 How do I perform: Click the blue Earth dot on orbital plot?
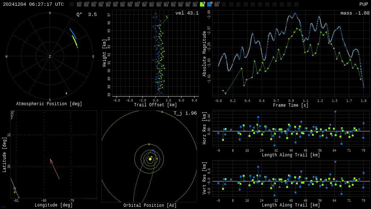point(153,151)
